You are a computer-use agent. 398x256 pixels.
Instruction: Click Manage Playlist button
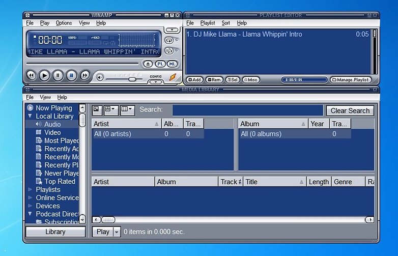point(351,80)
